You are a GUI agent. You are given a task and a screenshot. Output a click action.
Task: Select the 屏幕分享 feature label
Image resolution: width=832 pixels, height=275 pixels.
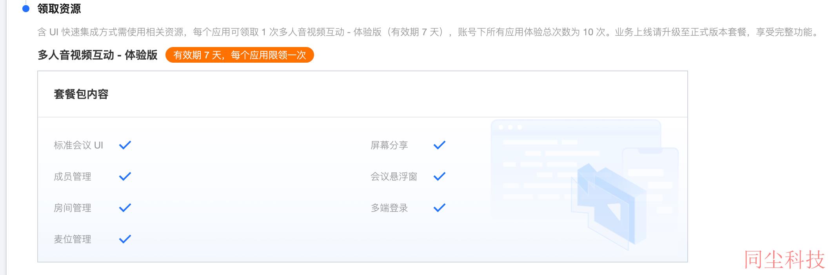pyautogui.click(x=389, y=145)
